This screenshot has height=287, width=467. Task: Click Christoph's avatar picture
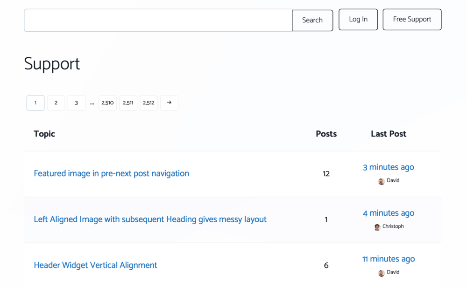(x=376, y=227)
